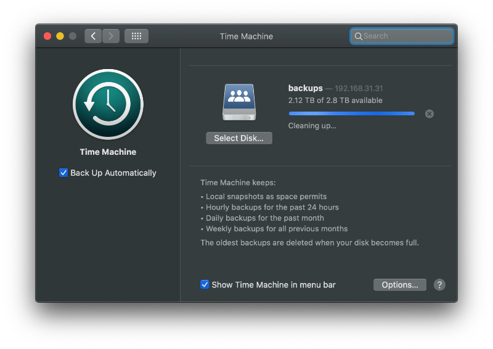Image resolution: width=493 pixels, height=349 pixels.
Task: Click the large Time Machine clock icon
Action: [x=108, y=104]
